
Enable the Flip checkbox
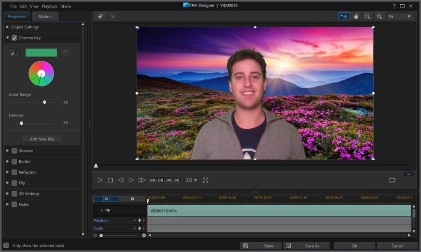[14, 183]
